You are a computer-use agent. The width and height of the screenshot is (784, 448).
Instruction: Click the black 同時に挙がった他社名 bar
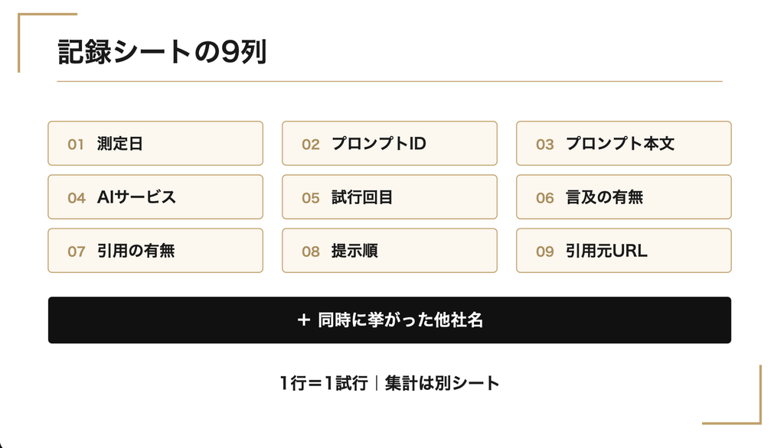click(x=390, y=320)
